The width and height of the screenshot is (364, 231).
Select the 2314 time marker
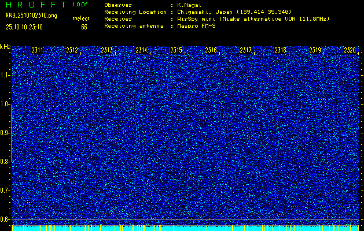point(141,50)
